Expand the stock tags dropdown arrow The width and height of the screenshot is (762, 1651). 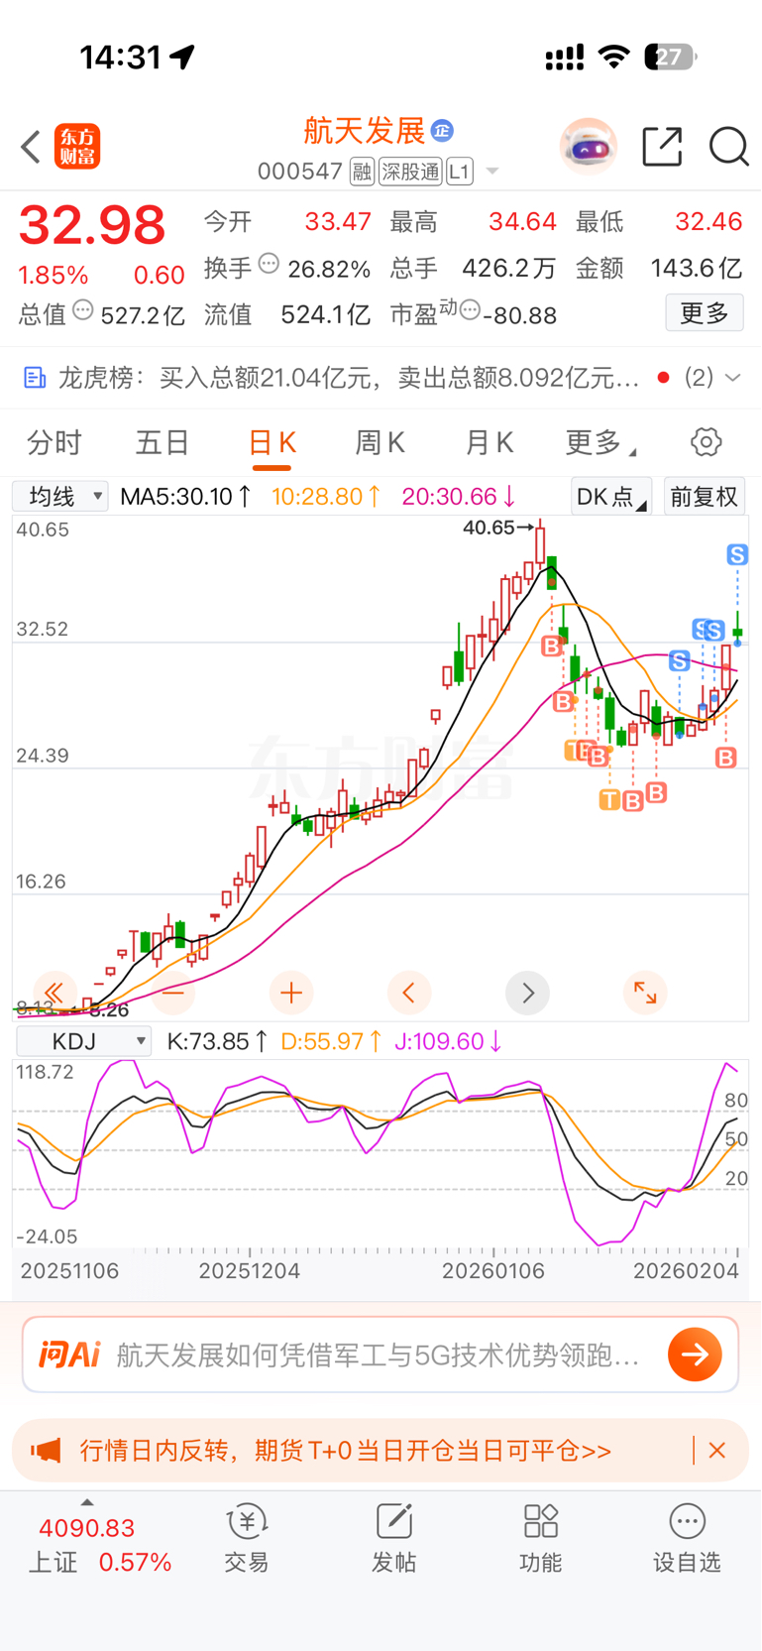pyautogui.click(x=491, y=173)
